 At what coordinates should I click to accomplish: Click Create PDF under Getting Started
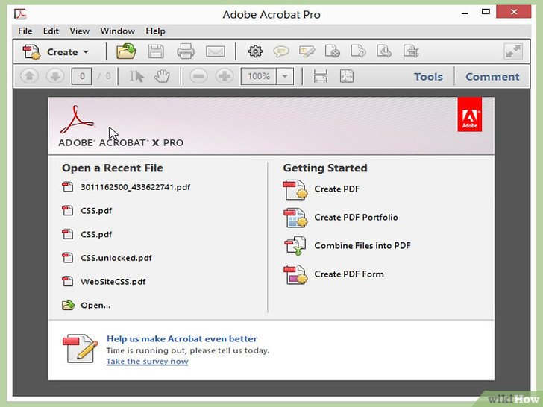click(337, 189)
